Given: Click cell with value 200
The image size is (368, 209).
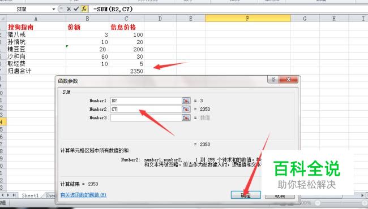Looking at the screenshot, I should click(x=126, y=49).
